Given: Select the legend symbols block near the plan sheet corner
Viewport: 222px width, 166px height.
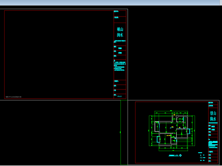Looking at the screenshot, I should (x=202, y=157).
